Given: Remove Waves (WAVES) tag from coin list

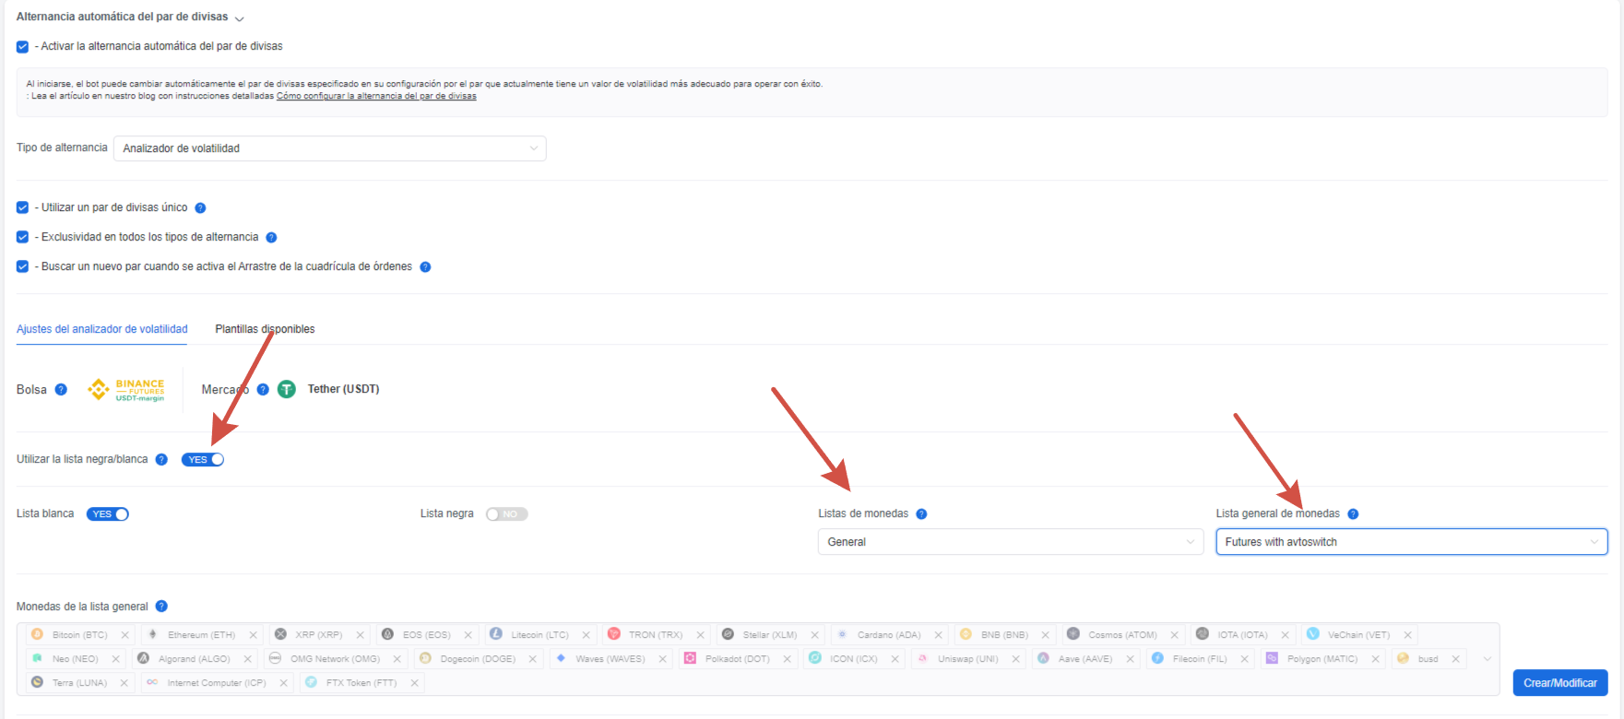Looking at the screenshot, I should coord(662,659).
